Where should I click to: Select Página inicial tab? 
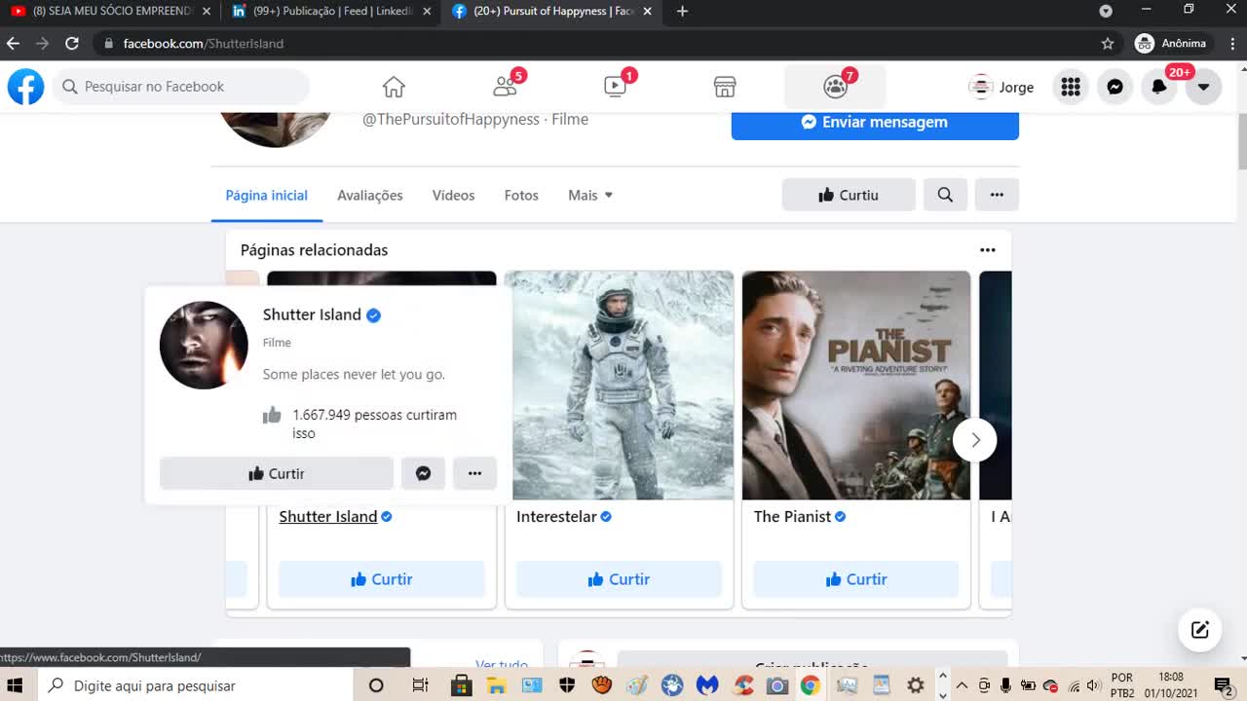click(x=267, y=195)
